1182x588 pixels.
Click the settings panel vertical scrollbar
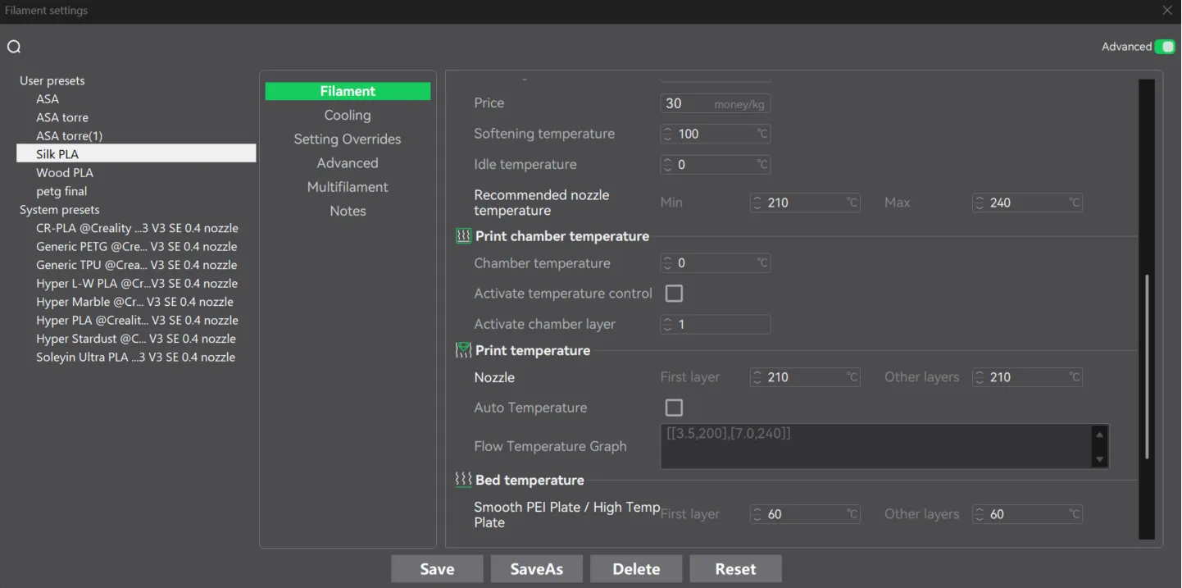(1147, 367)
